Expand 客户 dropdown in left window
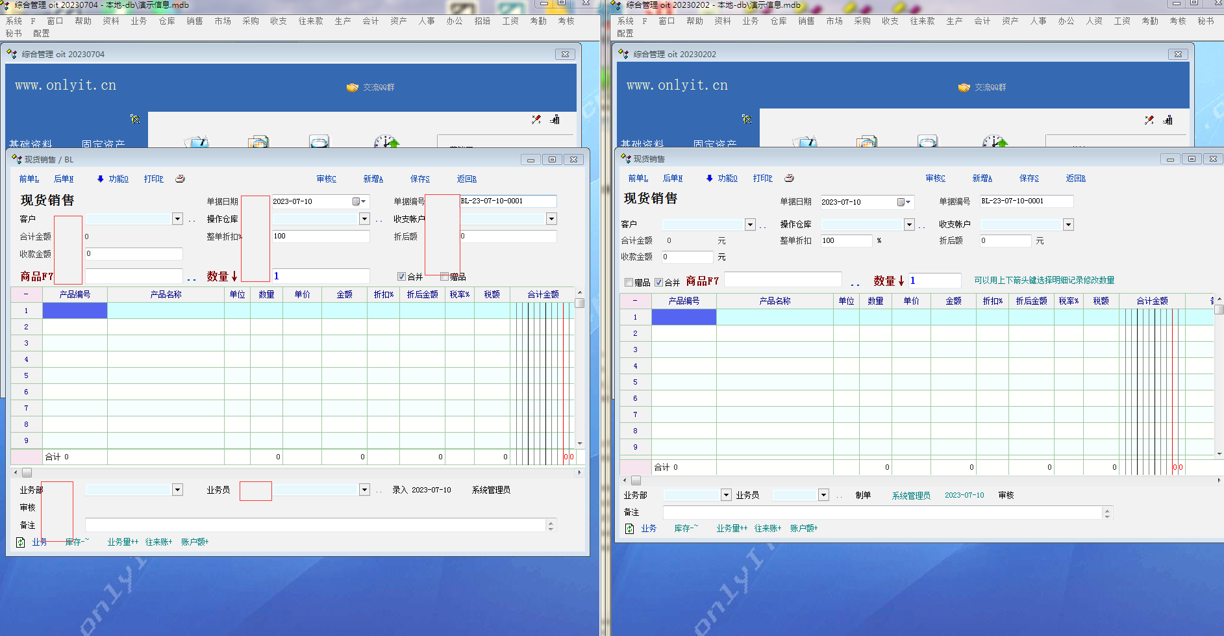The width and height of the screenshot is (1224, 636). 177,219
